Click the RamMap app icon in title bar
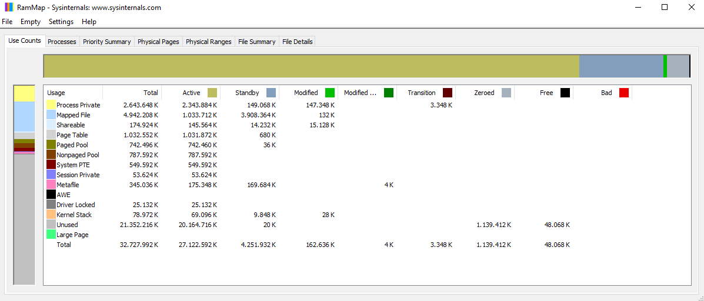The width and height of the screenshot is (704, 301). click(x=9, y=7)
